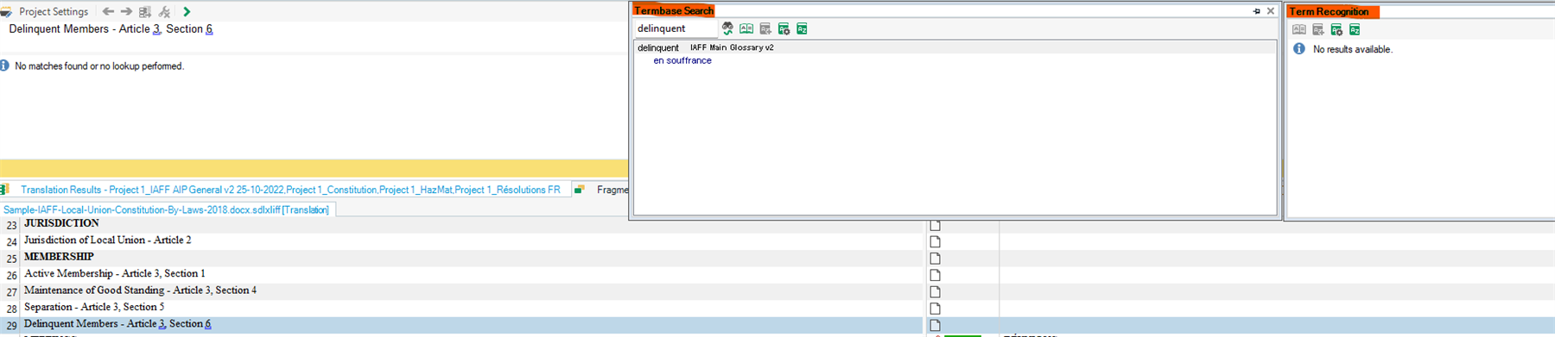Click the next match right arrow icon
1555x337 pixels.
pos(126,11)
